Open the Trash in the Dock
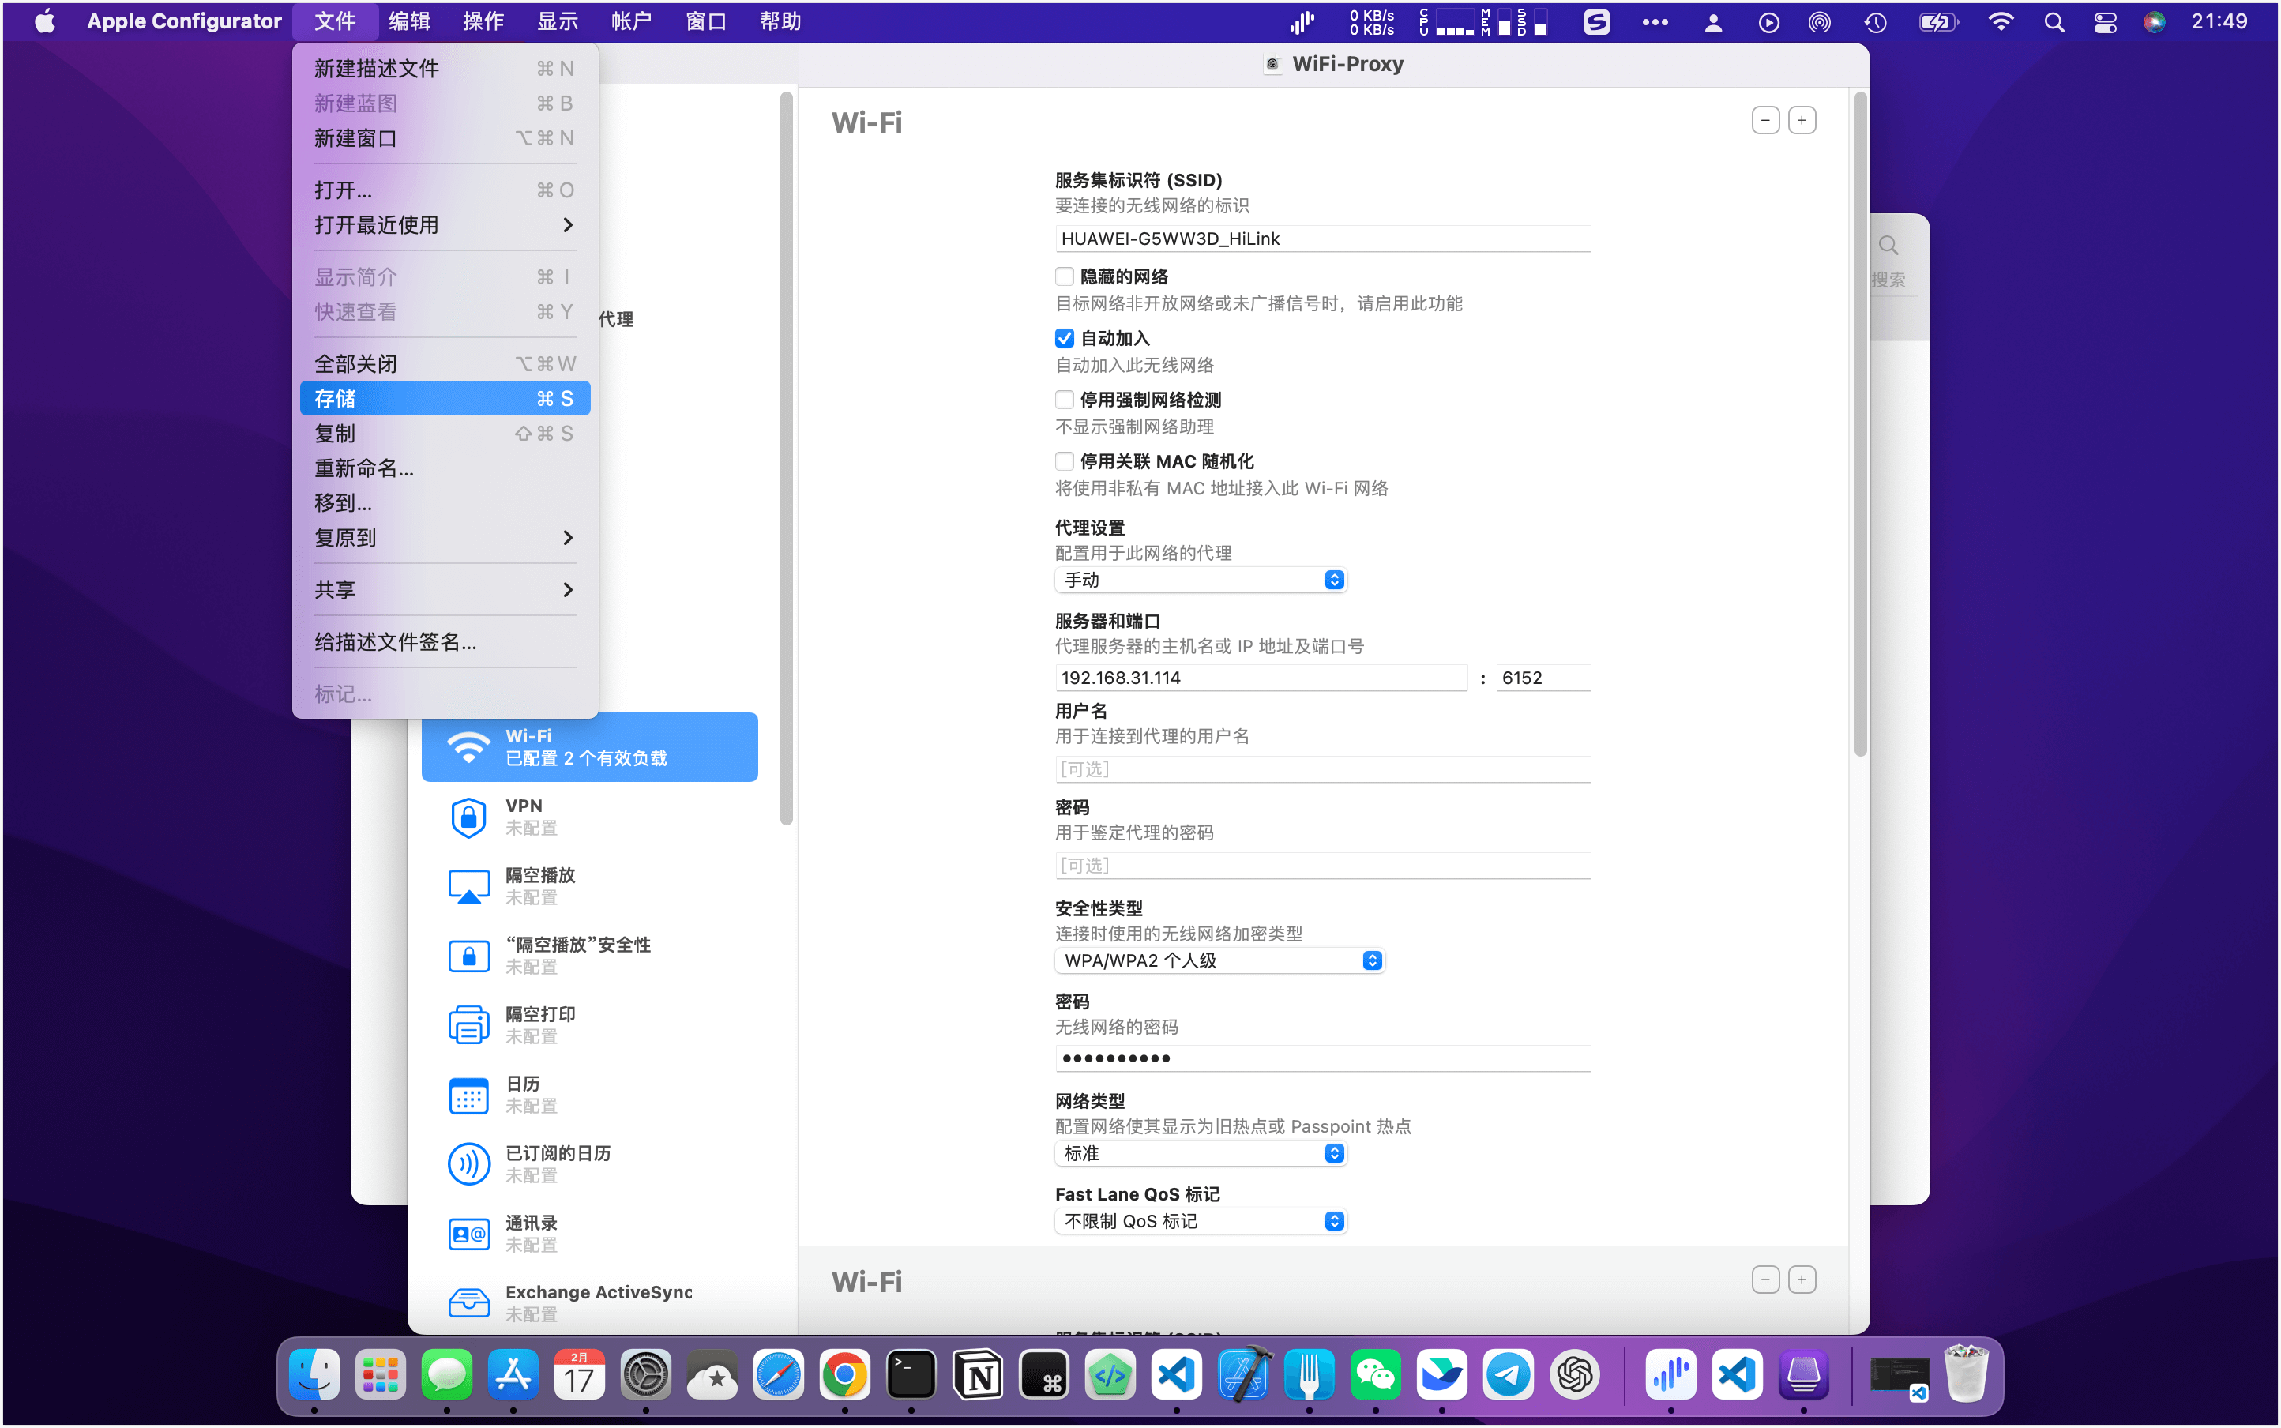The width and height of the screenshot is (2281, 1428). click(1967, 1375)
